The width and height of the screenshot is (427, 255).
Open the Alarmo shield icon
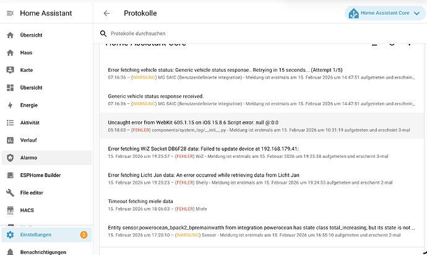tap(10, 158)
